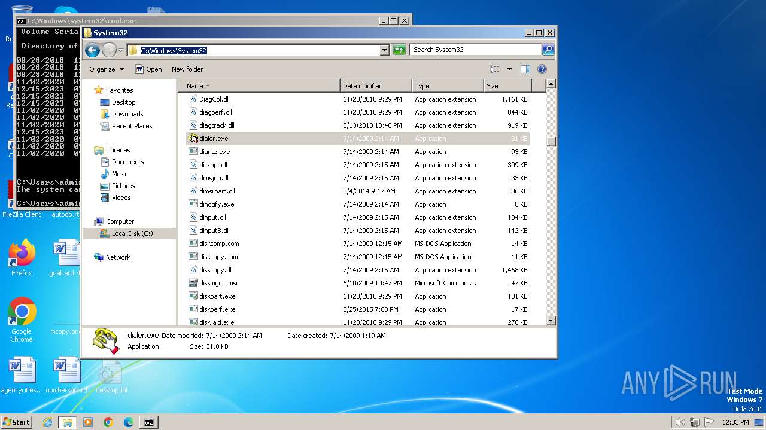The image size is (766, 430).
Task: Click the Open toolbar button
Action: (x=148, y=69)
